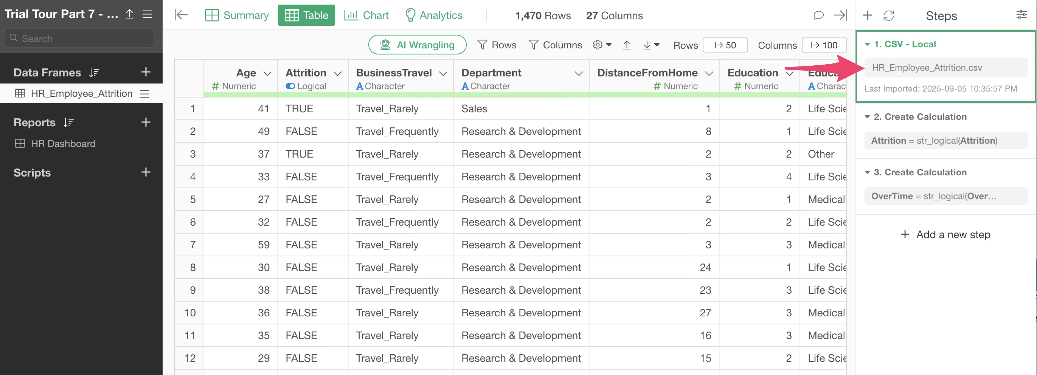This screenshot has width=1037, height=375.
Task: Click the Scripts section header
Action: coord(32,173)
